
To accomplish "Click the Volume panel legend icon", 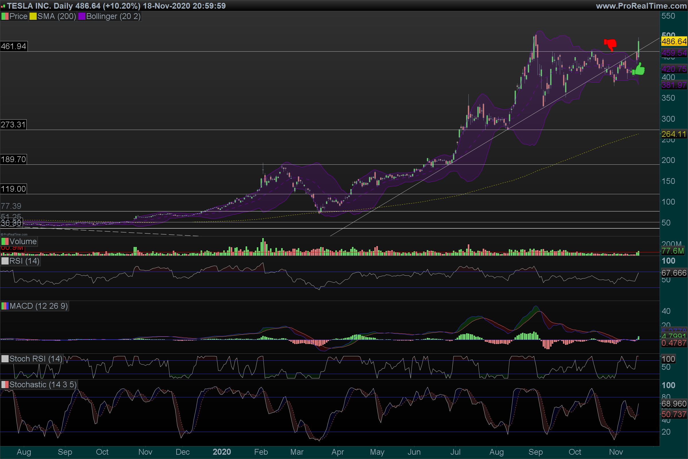I will (x=5, y=242).
